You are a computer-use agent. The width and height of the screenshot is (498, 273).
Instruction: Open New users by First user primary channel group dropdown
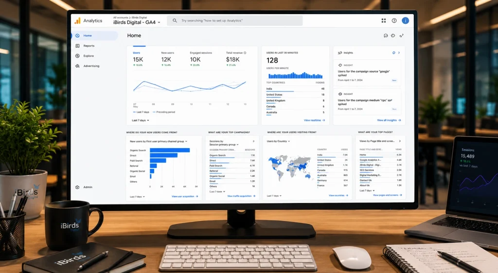coord(159,141)
